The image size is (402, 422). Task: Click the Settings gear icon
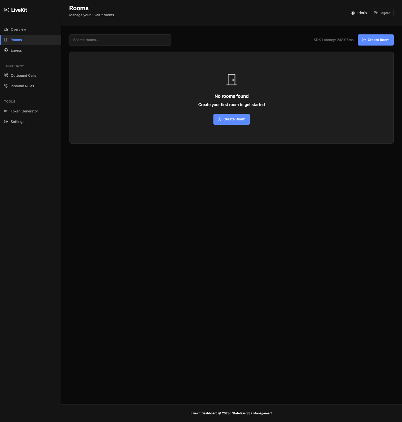coord(6,122)
